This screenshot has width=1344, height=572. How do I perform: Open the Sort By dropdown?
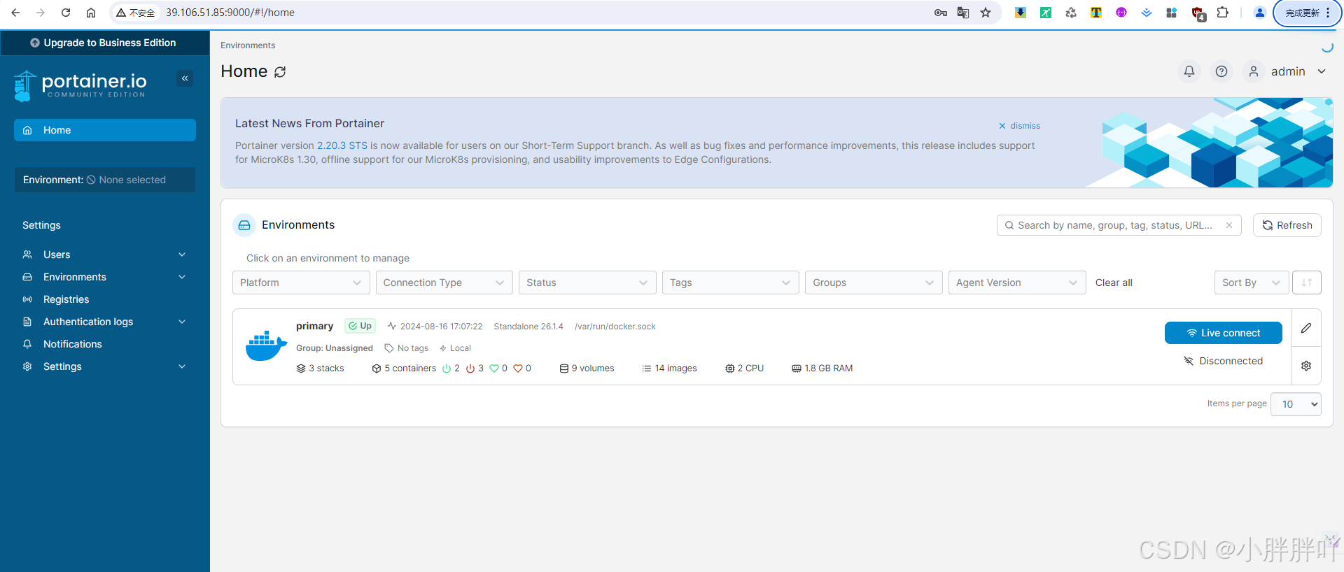point(1252,283)
